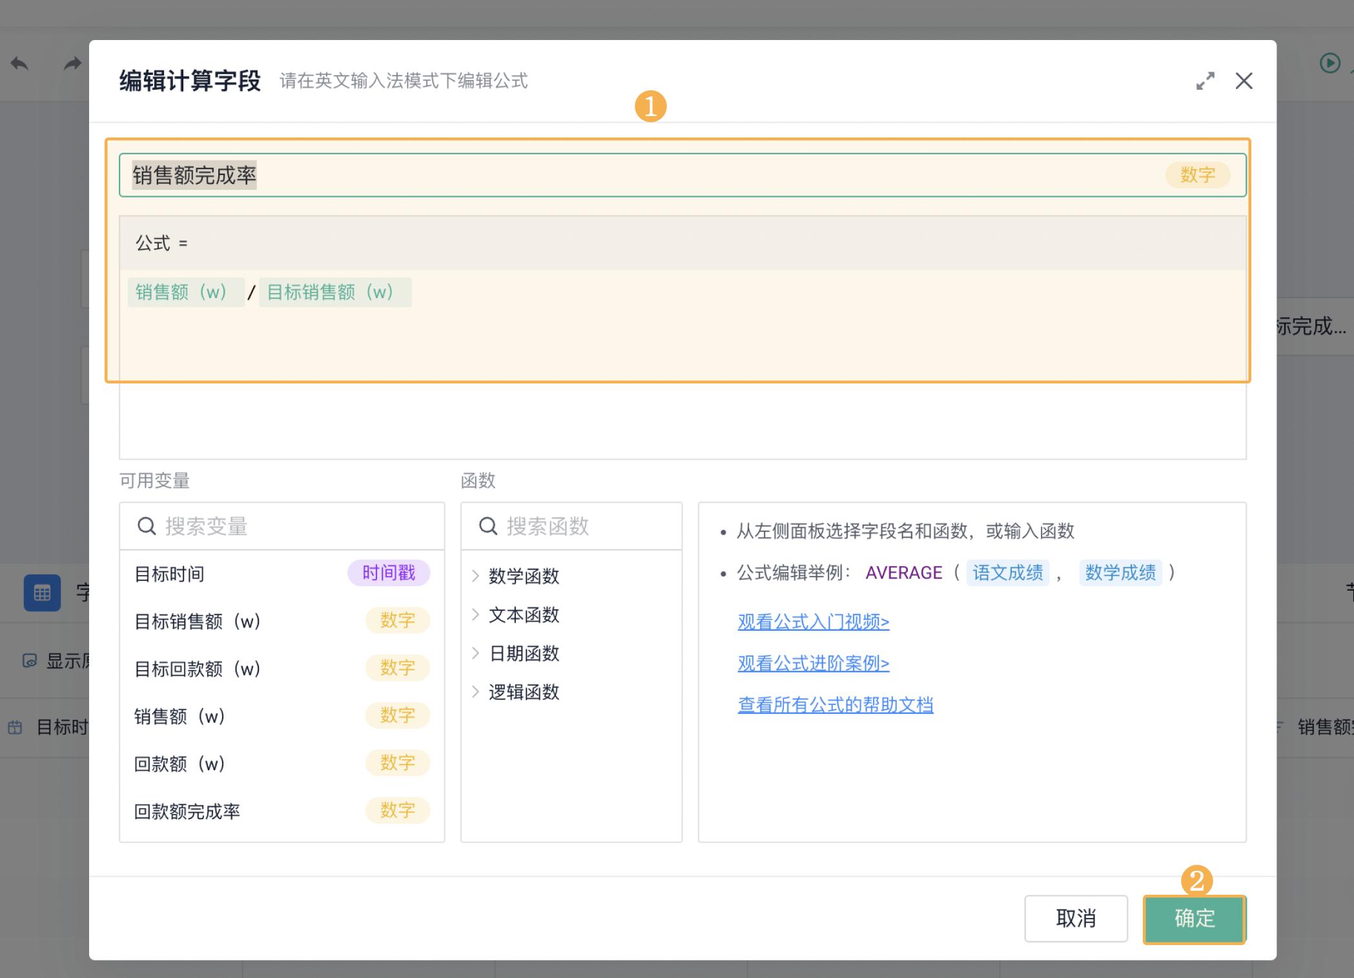Select the redo arrow icon
Image resolution: width=1354 pixels, height=978 pixels.
pyautogui.click(x=71, y=63)
